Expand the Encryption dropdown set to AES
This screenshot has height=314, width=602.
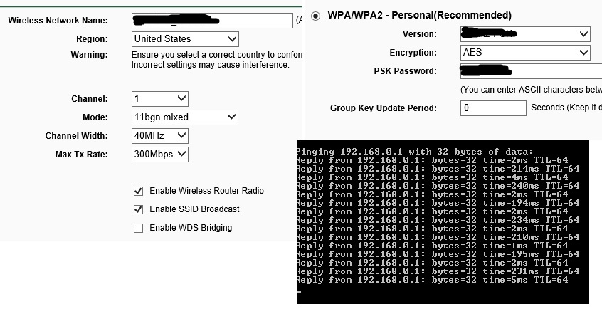click(525, 53)
